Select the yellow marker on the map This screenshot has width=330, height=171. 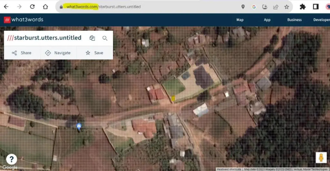coord(173,98)
